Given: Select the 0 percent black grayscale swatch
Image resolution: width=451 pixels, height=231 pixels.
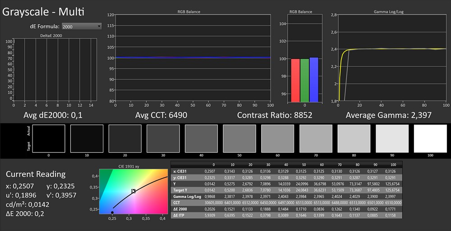Looking at the screenshot, I should coord(48,138).
